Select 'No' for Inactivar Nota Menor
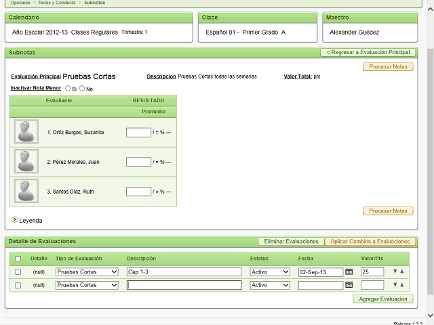 point(83,88)
